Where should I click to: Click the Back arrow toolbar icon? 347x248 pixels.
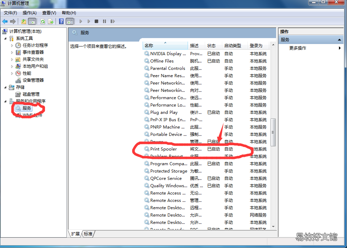[x=5, y=21]
